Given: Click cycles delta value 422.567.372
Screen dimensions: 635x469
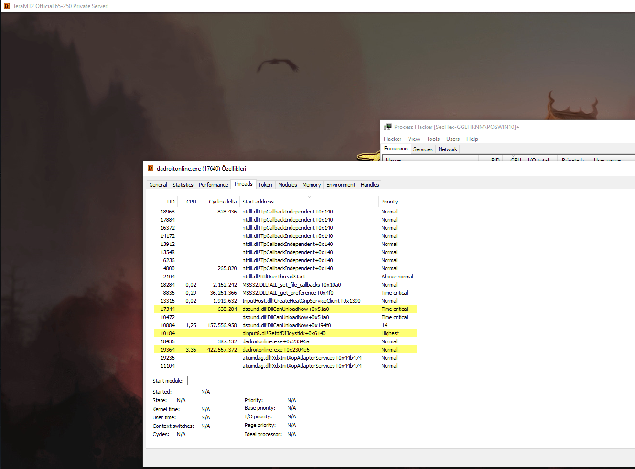Looking at the screenshot, I should click(x=222, y=350).
